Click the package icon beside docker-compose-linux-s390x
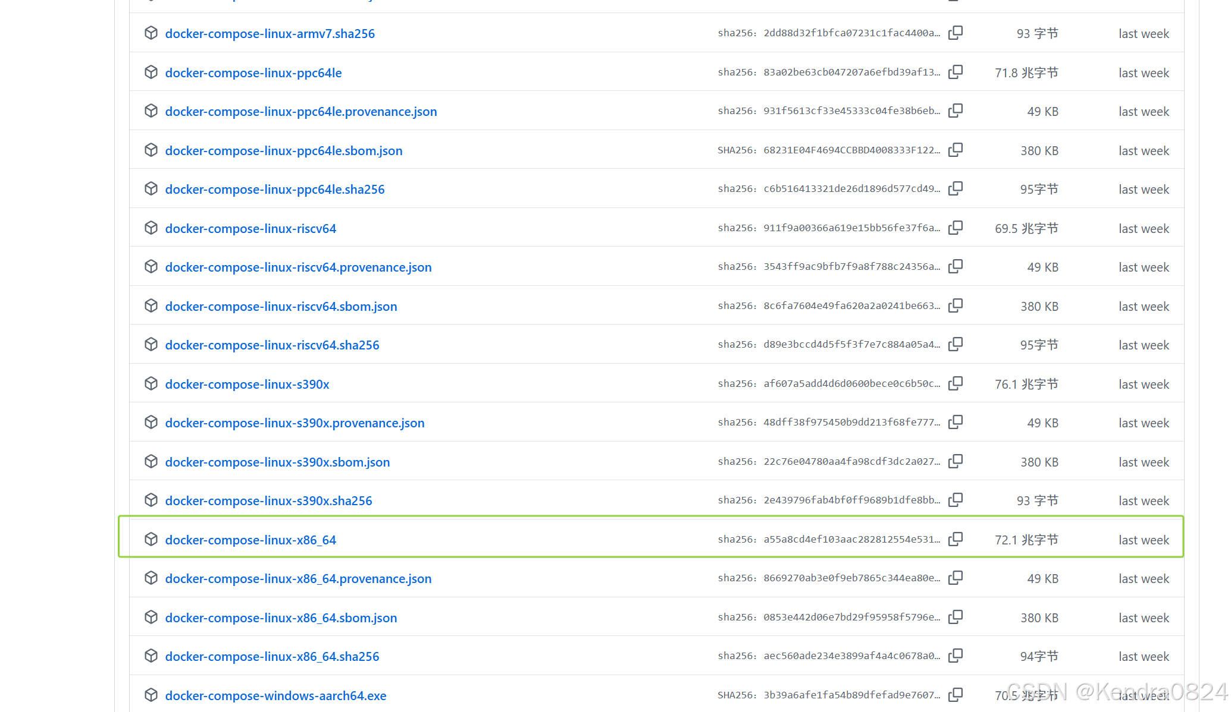This screenshot has height=712, width=1231. click(151, 383)
